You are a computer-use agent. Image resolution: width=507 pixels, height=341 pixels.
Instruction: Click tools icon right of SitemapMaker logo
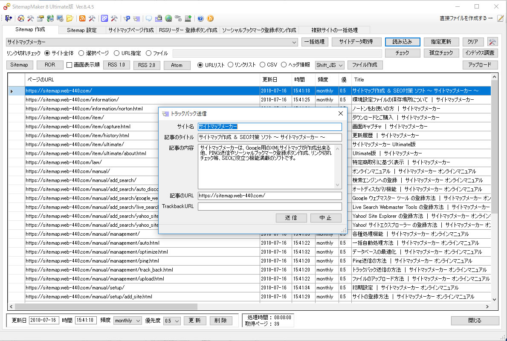31,18
